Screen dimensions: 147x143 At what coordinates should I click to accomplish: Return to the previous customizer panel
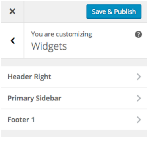click(13, 41)
